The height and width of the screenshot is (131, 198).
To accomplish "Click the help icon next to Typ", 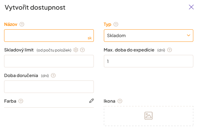I will [x=116, y=24].
